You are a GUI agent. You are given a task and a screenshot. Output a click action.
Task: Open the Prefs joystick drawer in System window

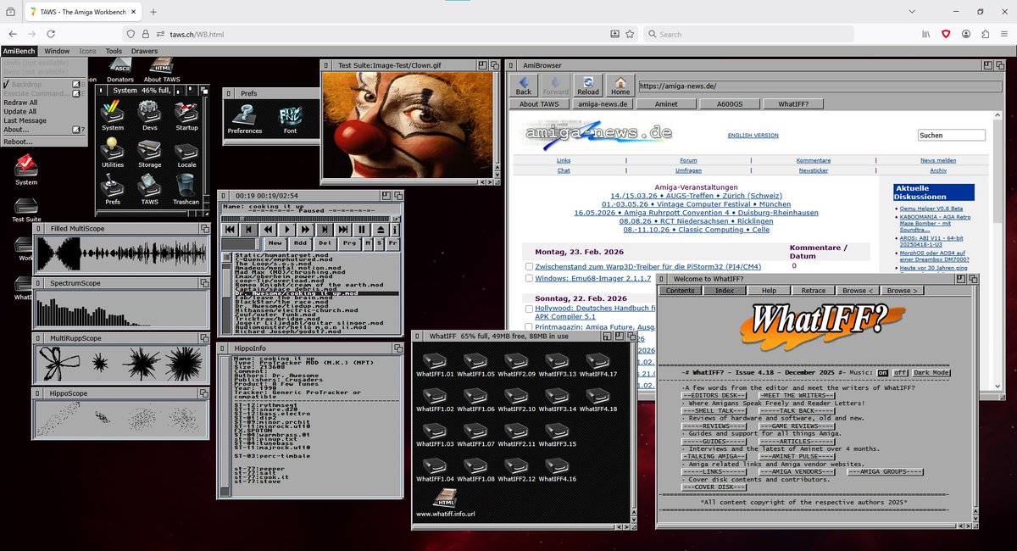(x=113, y=190)
